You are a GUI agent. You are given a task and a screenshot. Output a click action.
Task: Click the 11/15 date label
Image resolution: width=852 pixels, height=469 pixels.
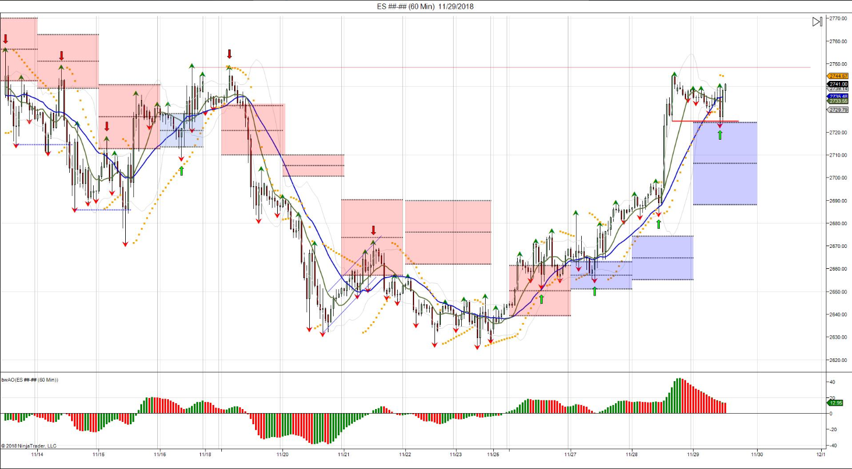(98, 454)
